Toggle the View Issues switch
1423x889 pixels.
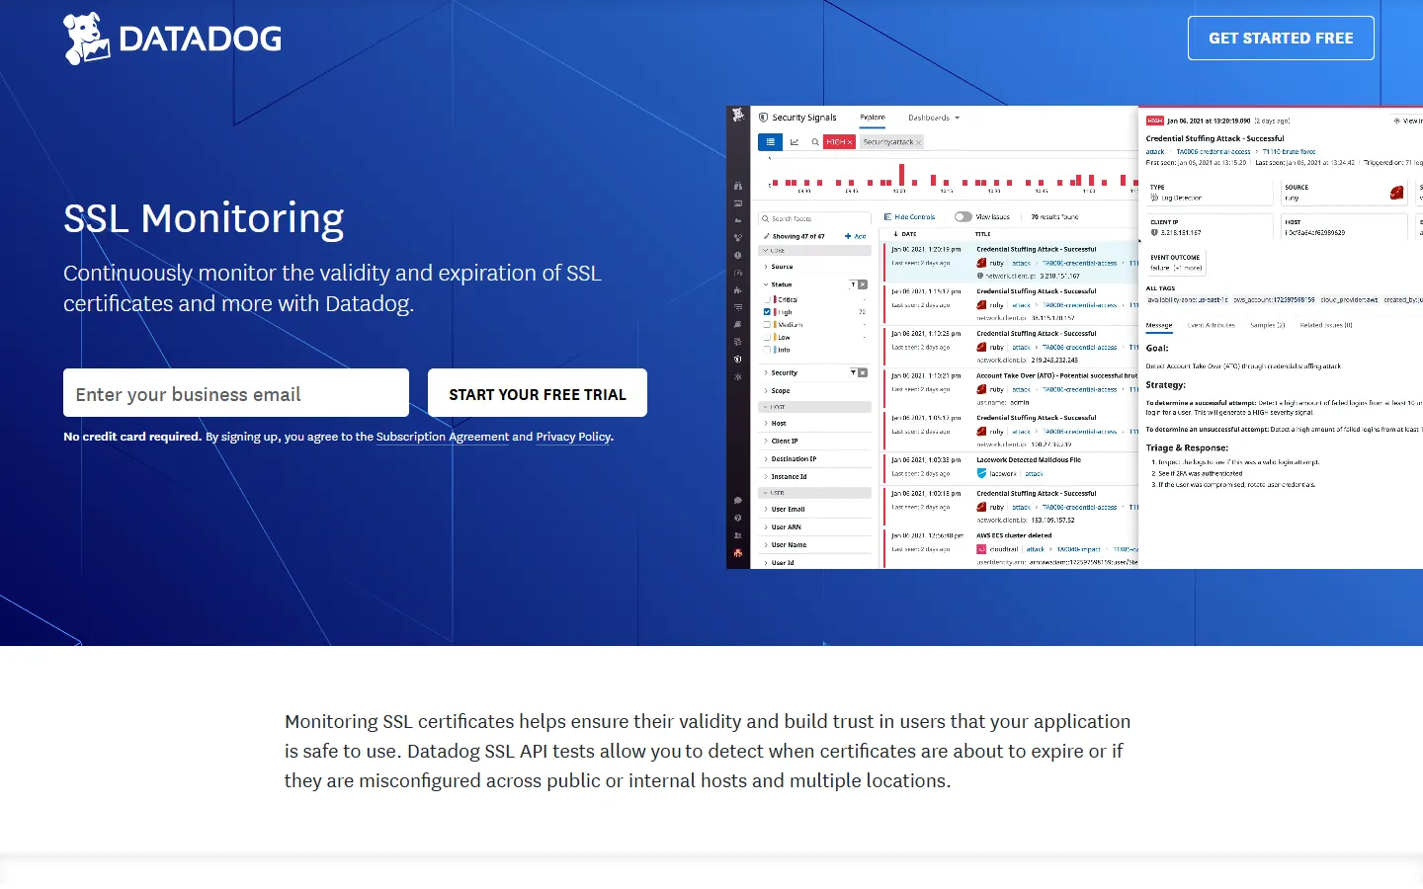pyautogui.click(x=963, y=217)
